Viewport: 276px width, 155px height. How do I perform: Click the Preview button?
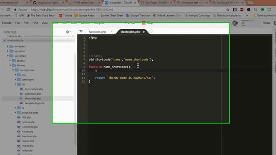[x=130, y=23]
